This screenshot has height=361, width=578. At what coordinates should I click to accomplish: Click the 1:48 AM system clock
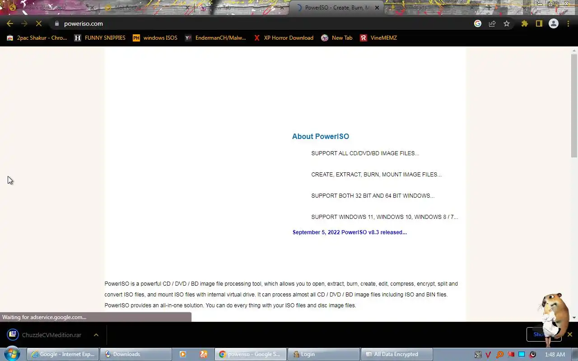[x=555, y=355]
